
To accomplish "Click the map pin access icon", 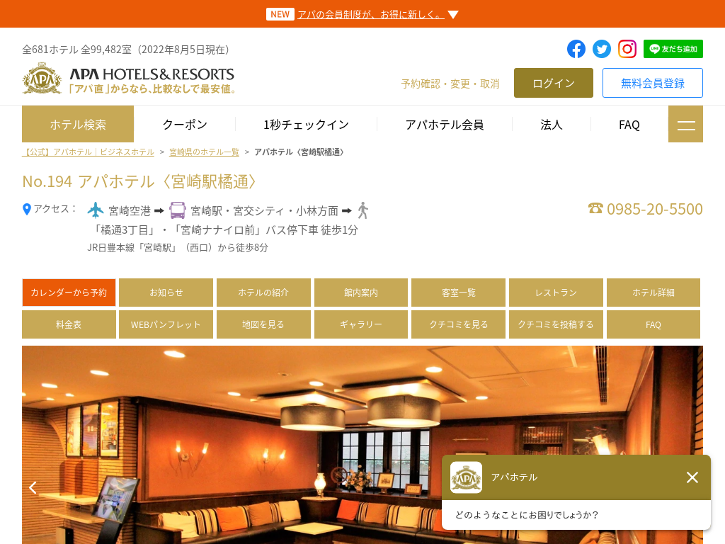I will click(x=27, y=210).
